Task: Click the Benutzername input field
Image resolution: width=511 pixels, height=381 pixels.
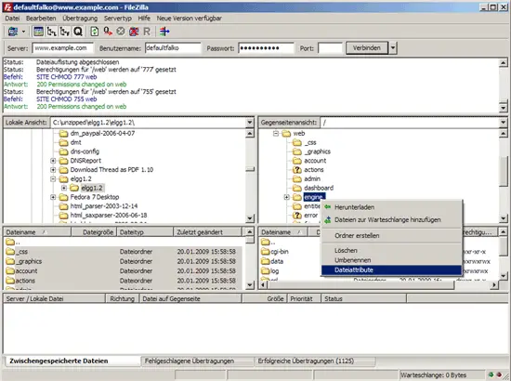Action: pyautogui.click(x=173, y=48)
